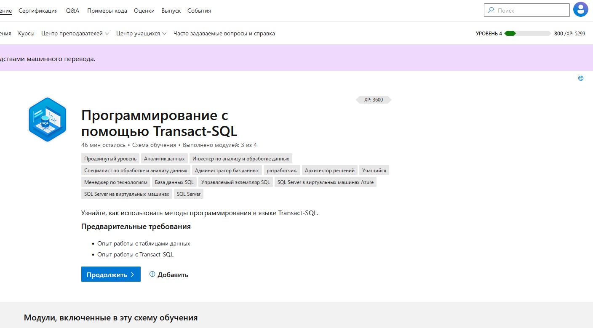Open the Q&A menu item
Viewport: 593px width, 328px height.
pyautogui.click(x=72, y=11)
